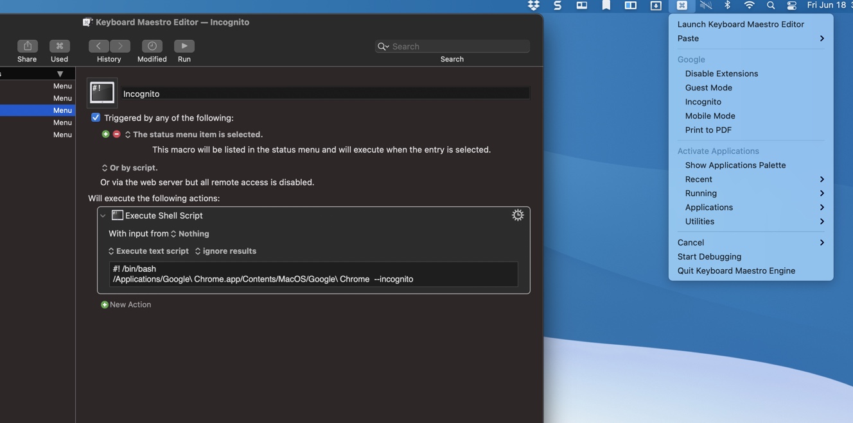Click the macro name field 'Incognito'
This screenshot has height=423, width=853.
click(325, 94)
